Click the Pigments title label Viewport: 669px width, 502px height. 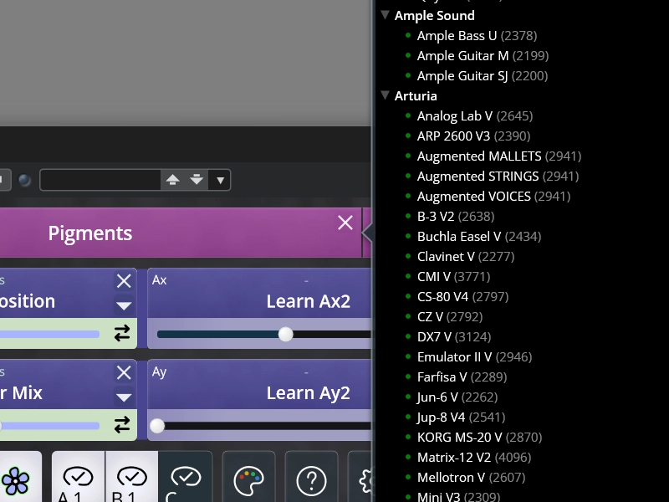pos(90,233)
